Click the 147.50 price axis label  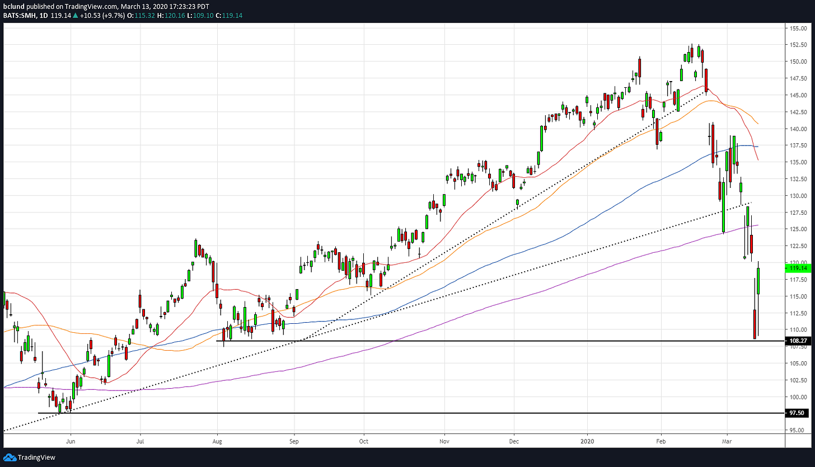pos(798,78)
